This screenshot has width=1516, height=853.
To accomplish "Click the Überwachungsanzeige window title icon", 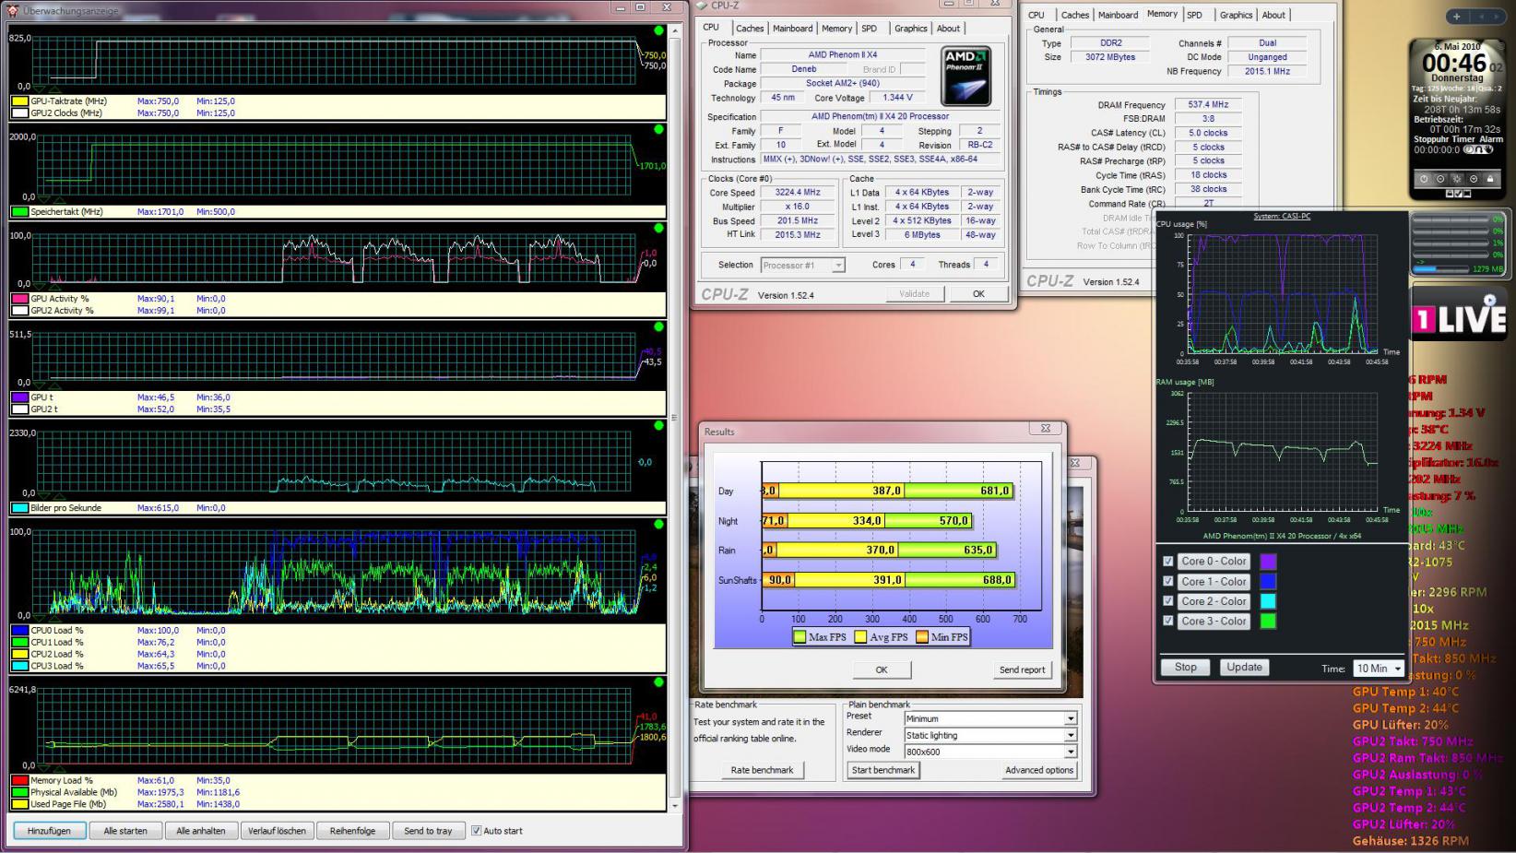I will tap(12, 11).
